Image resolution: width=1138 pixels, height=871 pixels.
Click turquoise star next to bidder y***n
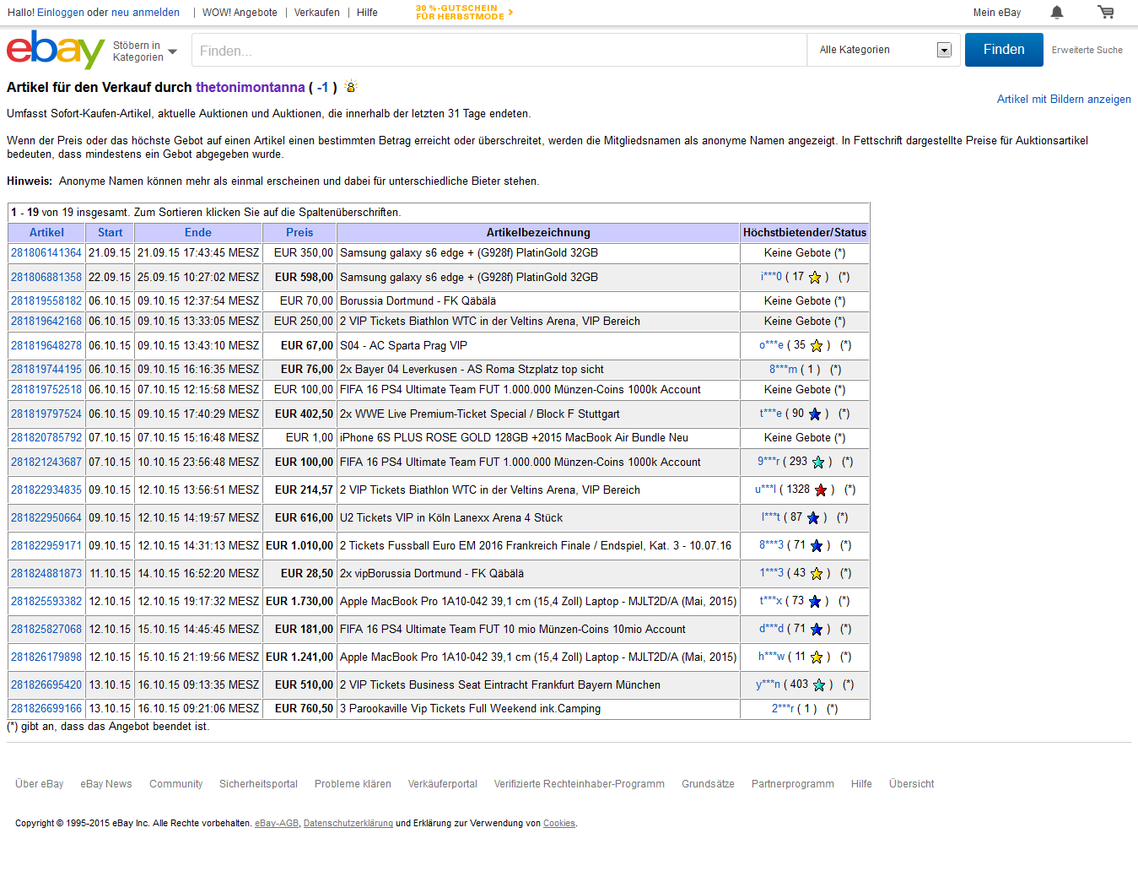[819, 685]
